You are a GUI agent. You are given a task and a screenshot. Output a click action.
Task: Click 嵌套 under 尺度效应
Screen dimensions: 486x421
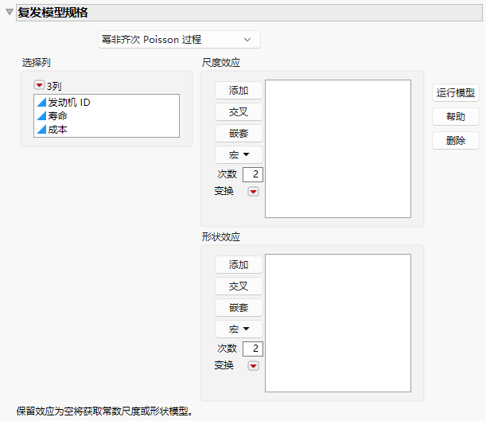tap(239, 134)
